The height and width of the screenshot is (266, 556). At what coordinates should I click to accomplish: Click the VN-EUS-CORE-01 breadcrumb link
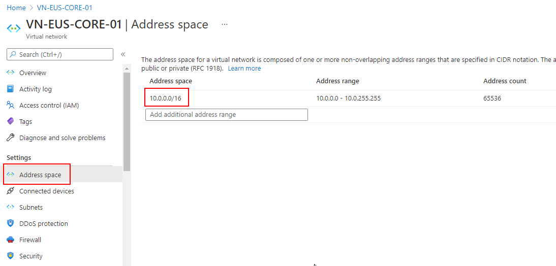tap(65, 8)
